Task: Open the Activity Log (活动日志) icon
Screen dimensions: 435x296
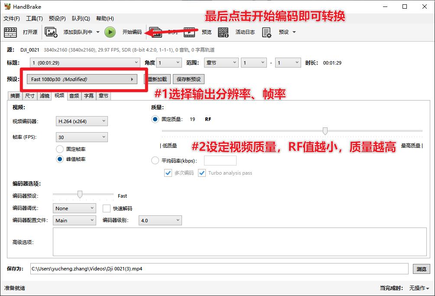Action: pos(223,32)
